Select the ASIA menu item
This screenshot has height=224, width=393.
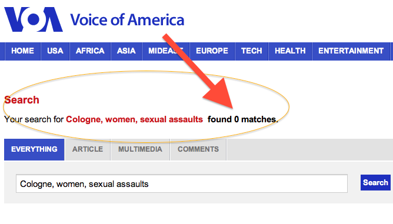pos(126,51)
